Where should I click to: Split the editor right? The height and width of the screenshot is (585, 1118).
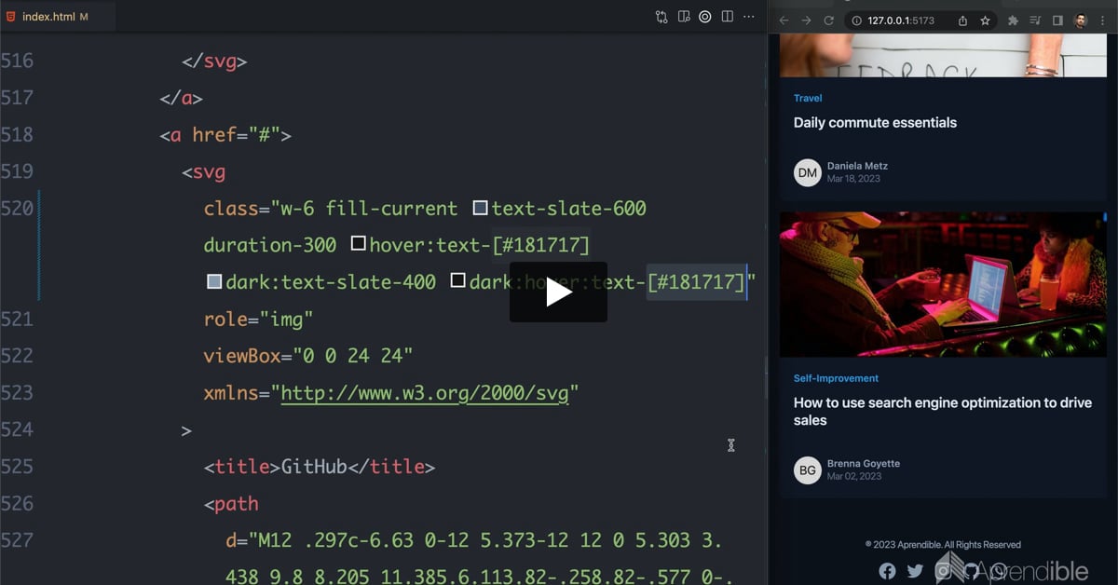click(x=728, y=17)
